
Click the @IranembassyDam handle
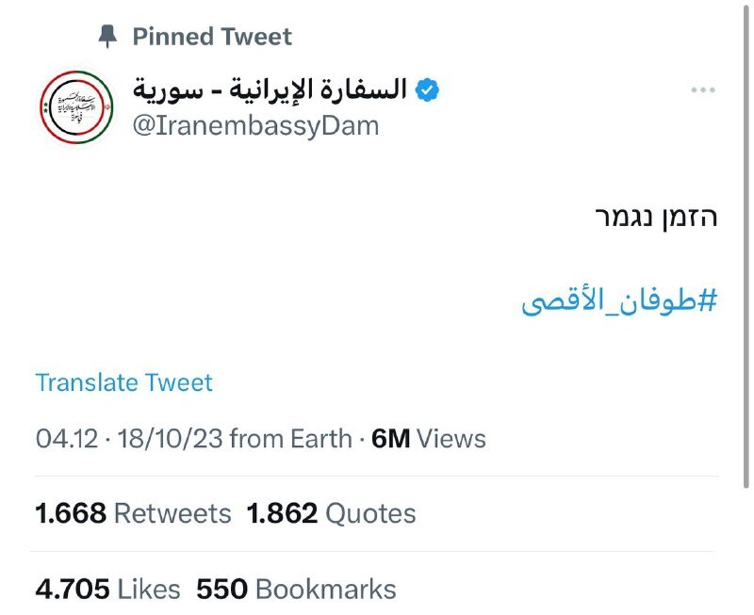point(255,126)
